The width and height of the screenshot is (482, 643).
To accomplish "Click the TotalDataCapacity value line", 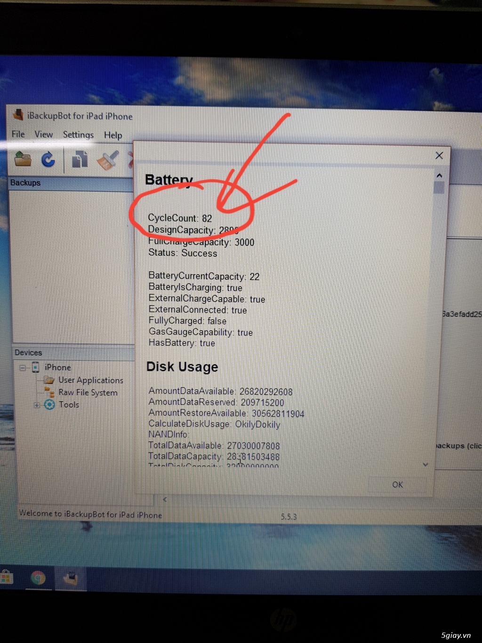I will coord(214,456).
